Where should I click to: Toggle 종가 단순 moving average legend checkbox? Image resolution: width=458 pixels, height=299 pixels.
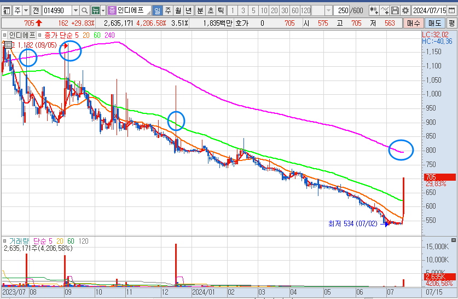click(40, 36)
